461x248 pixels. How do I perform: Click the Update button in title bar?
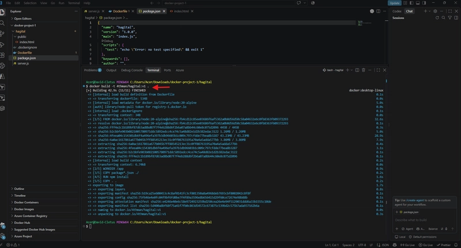coord(394,3)
